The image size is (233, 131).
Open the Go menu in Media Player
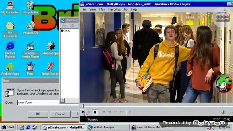click(126, 9)
